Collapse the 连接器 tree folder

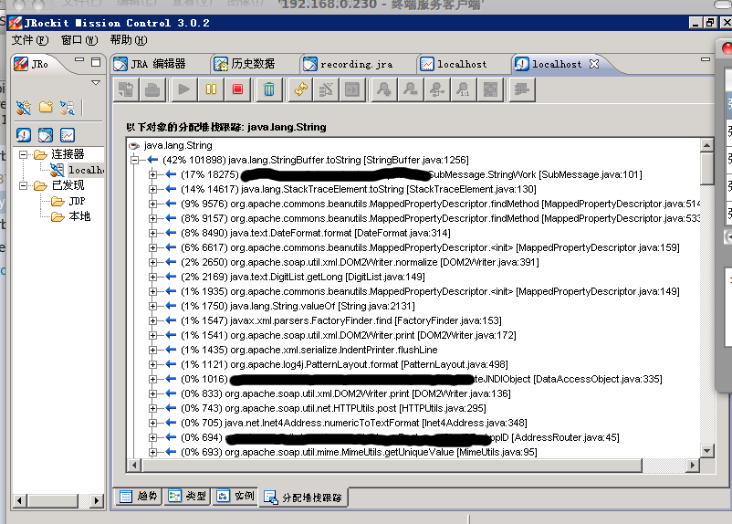pos(23,154)
